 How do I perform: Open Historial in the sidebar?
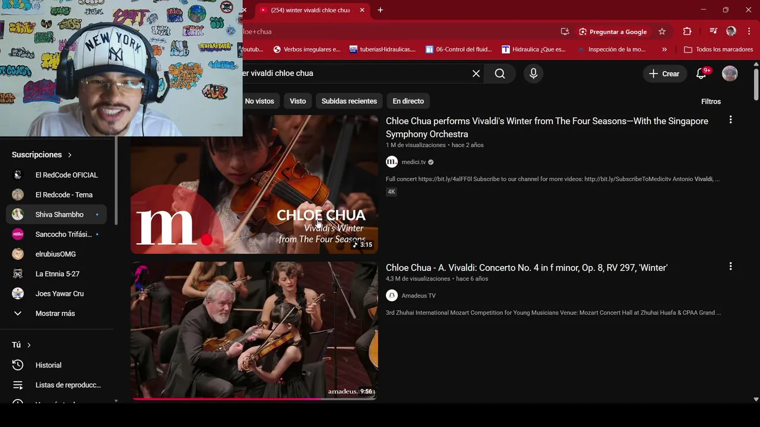tap(56, 365)
